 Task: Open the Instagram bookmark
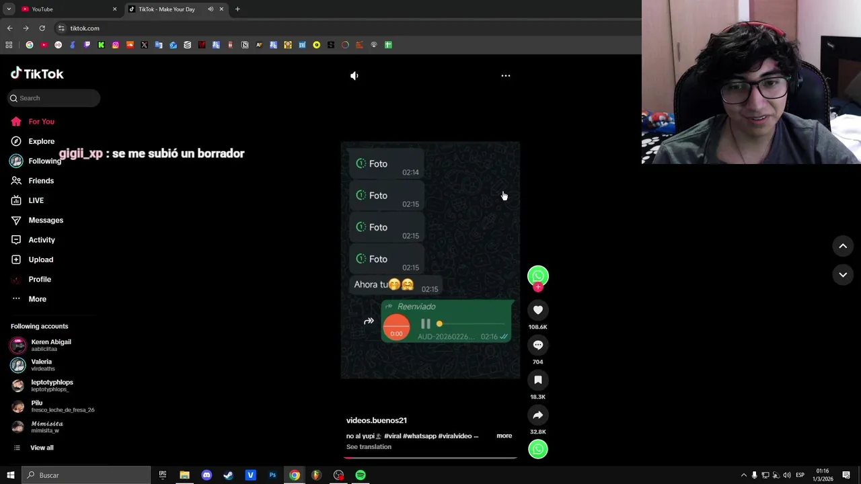click(x=116, y=45)
